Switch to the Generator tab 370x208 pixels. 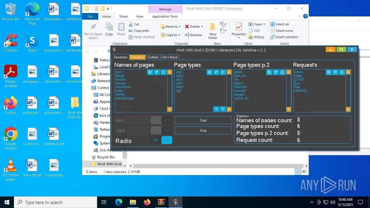[x=121, y=57]
